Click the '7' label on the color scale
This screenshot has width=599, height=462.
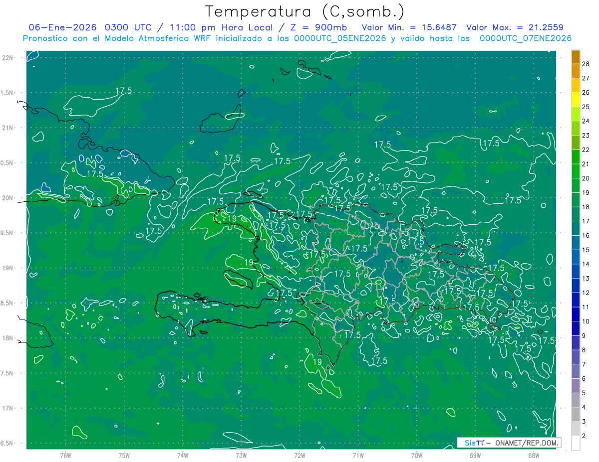click(585, 365)
